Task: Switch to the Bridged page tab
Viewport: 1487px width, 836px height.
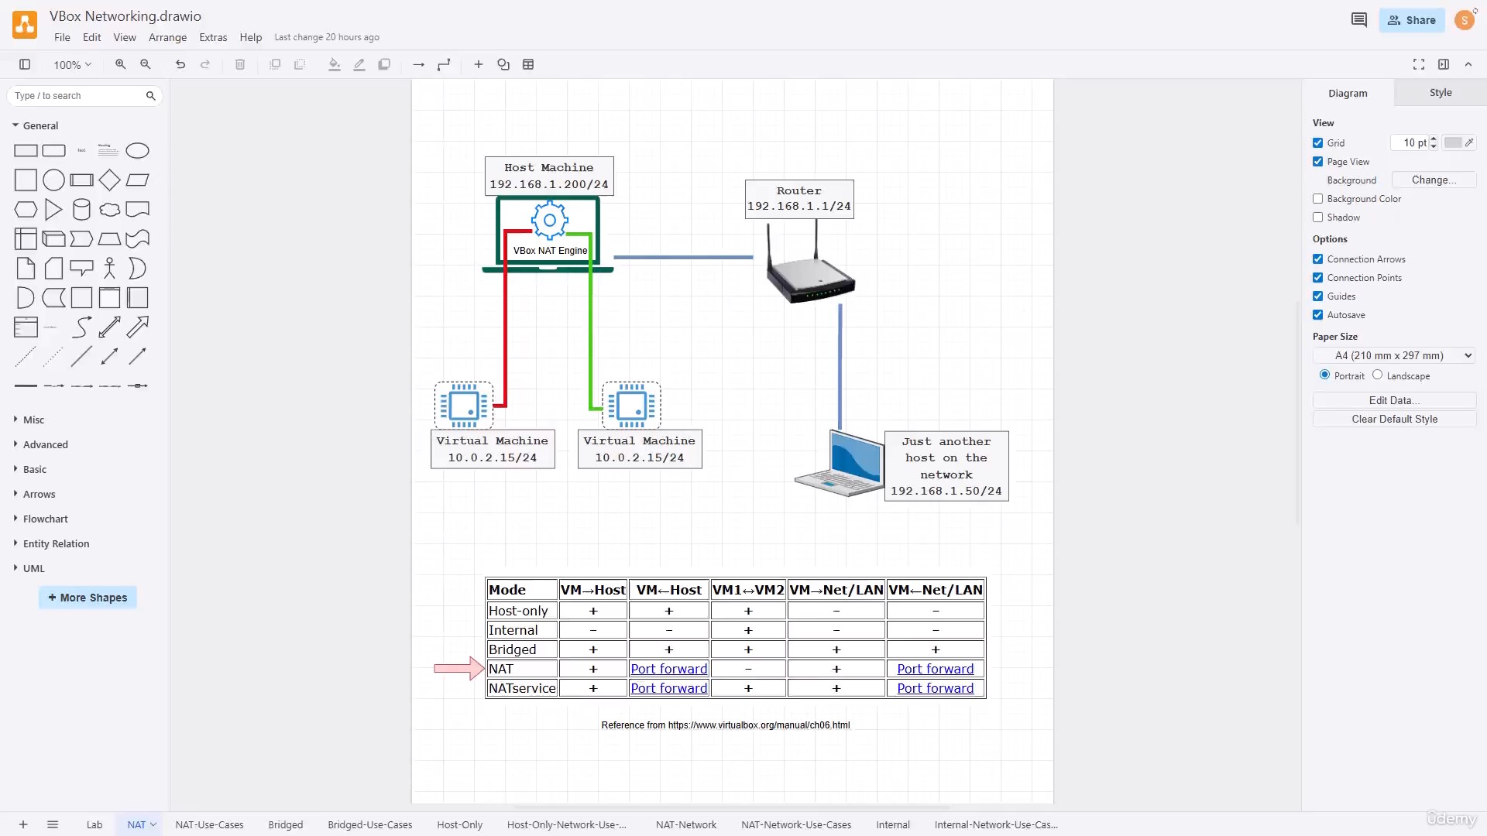Action: click(x=286, y=824)
